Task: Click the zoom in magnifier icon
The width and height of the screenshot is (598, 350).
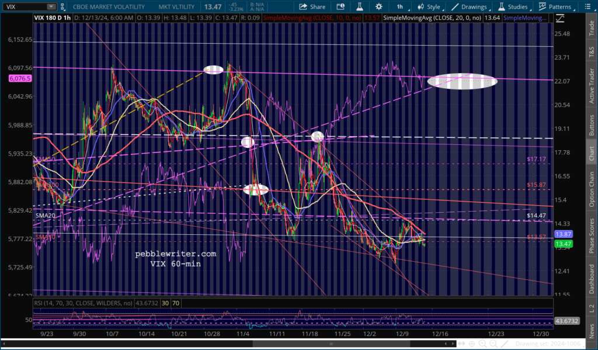Action: 483,344
